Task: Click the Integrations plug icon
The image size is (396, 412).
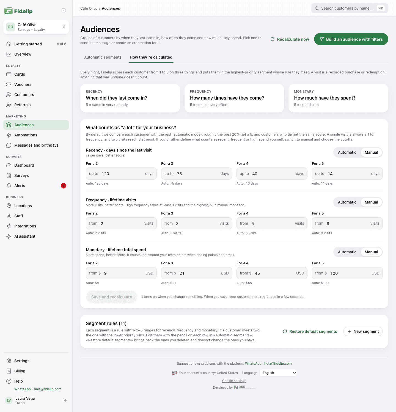Action: click(x=9, y=226)
